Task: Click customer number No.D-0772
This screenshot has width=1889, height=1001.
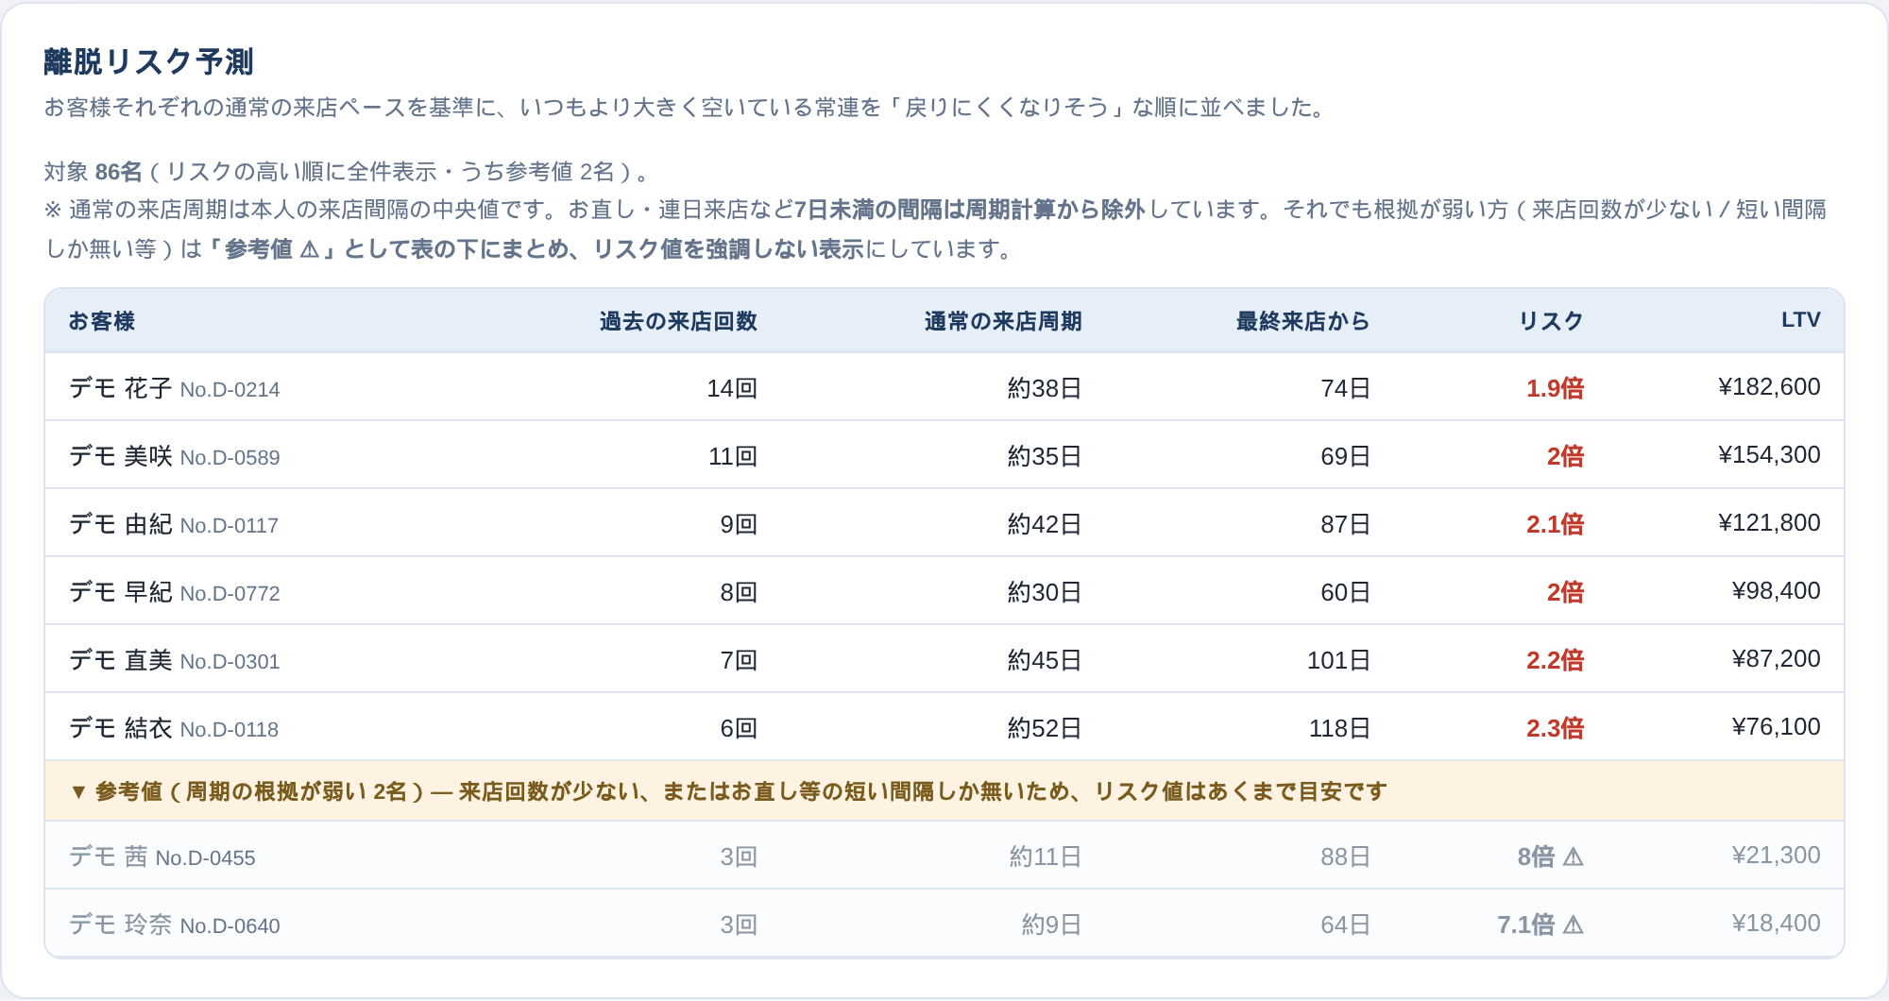Action: 230,594
